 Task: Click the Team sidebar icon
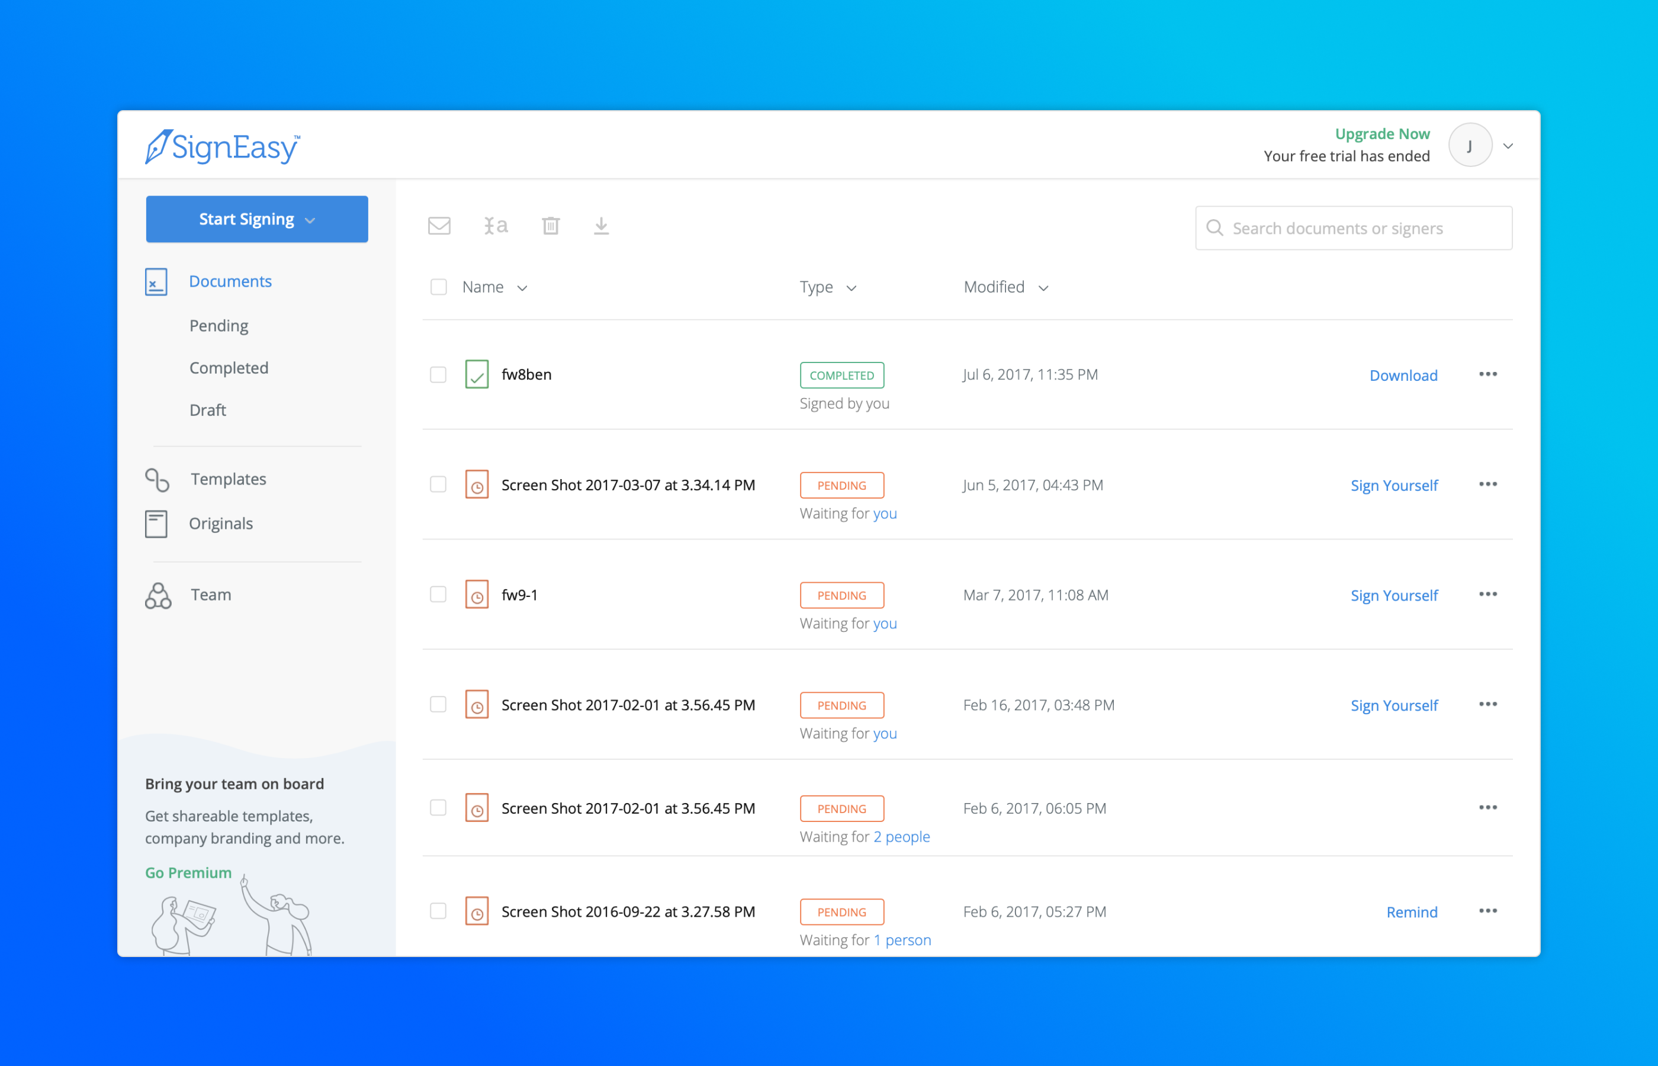pyautogui.click(x=158, y=595)
